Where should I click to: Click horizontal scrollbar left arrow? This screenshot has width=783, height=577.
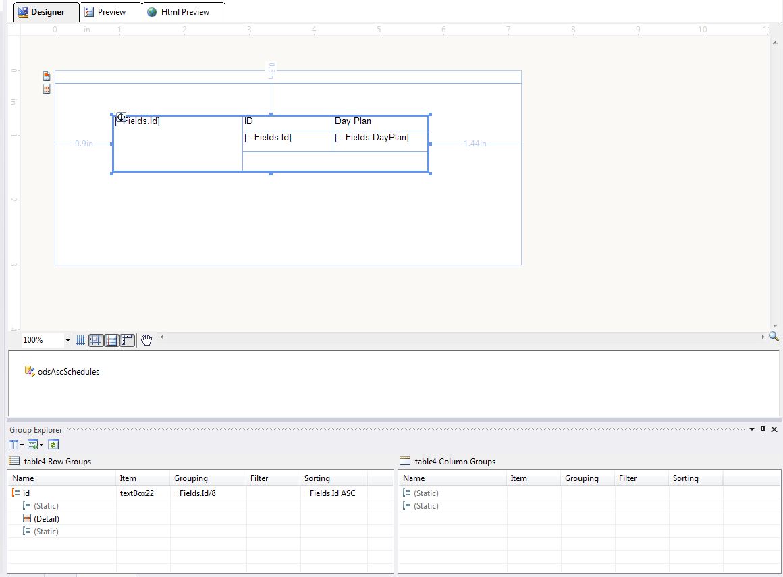(x=162, y=337)
